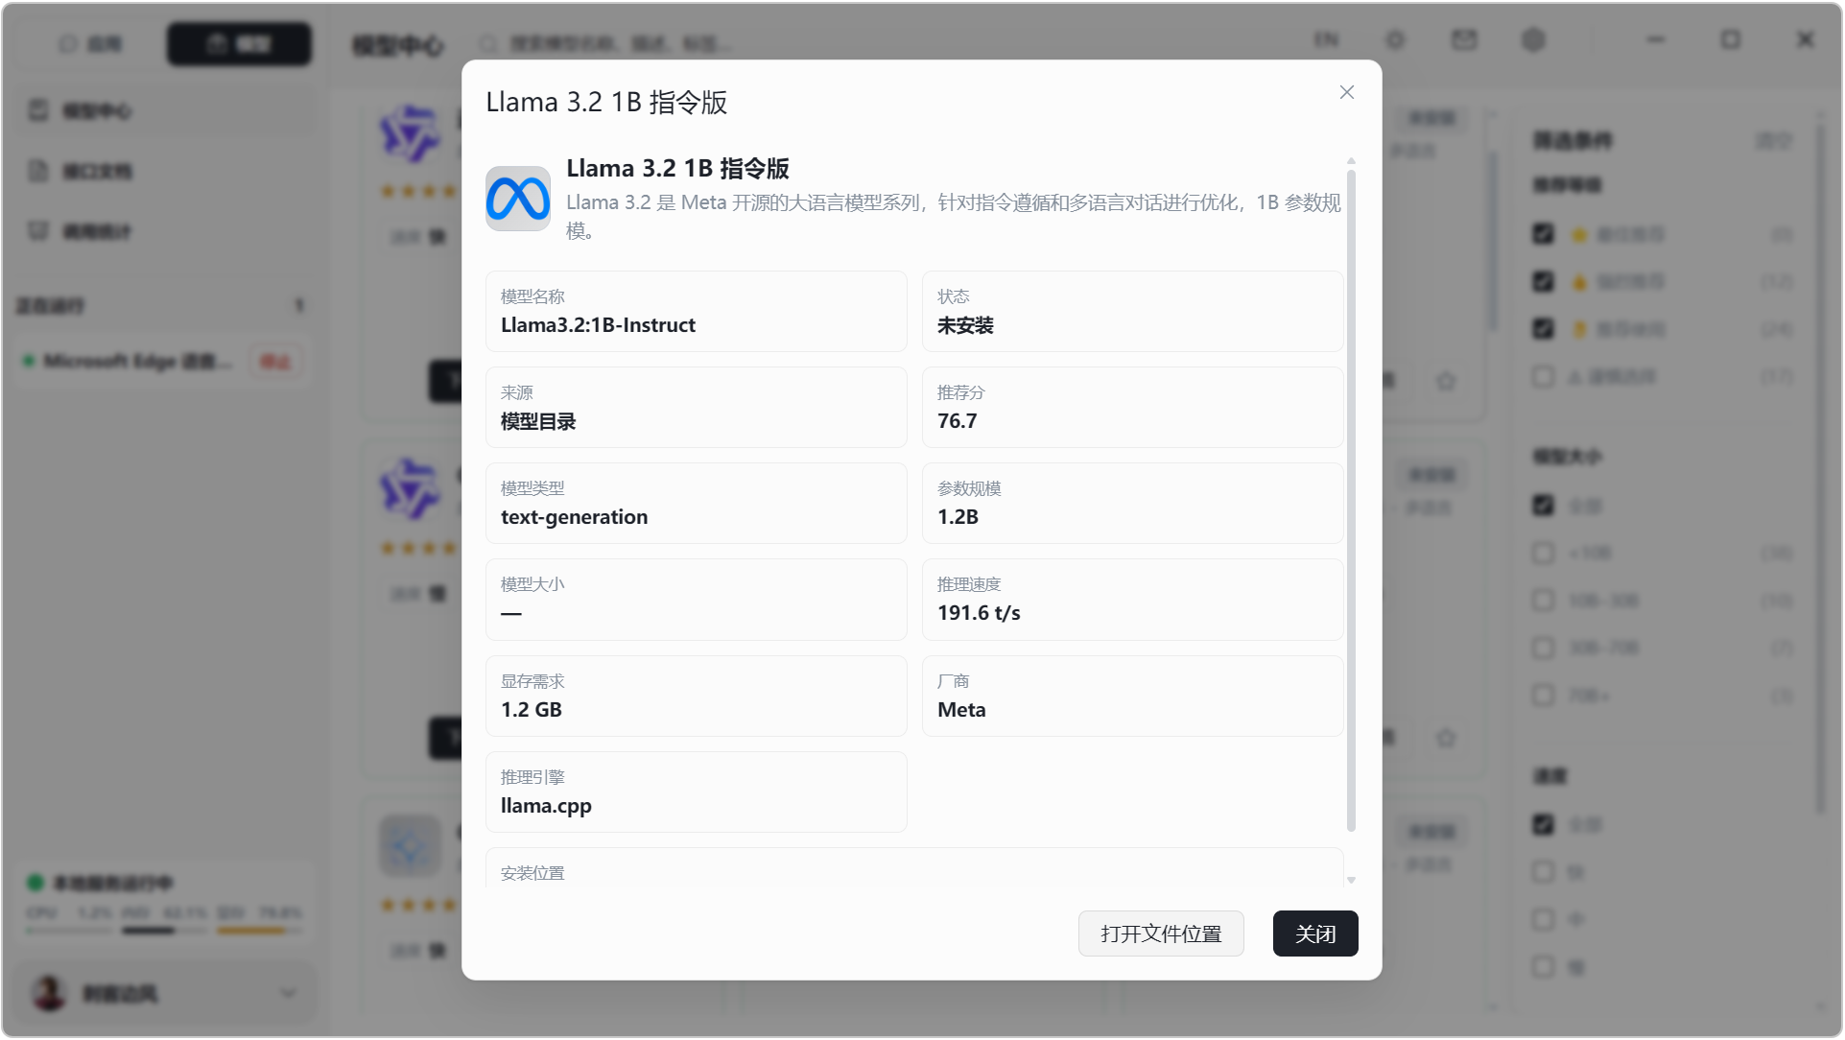Click the model type value text-generation
The height and width of the screenshot is (1040, 1845).
(575, 518)
